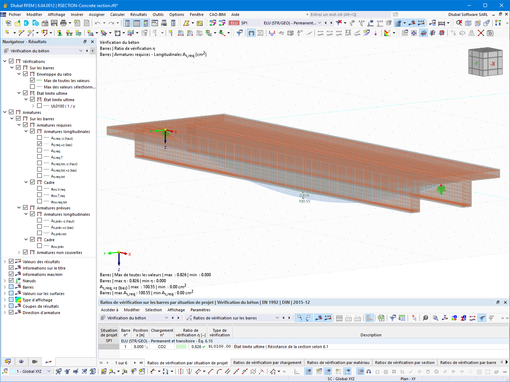Toggle Informations max/min checkbox

coord(11,274)
